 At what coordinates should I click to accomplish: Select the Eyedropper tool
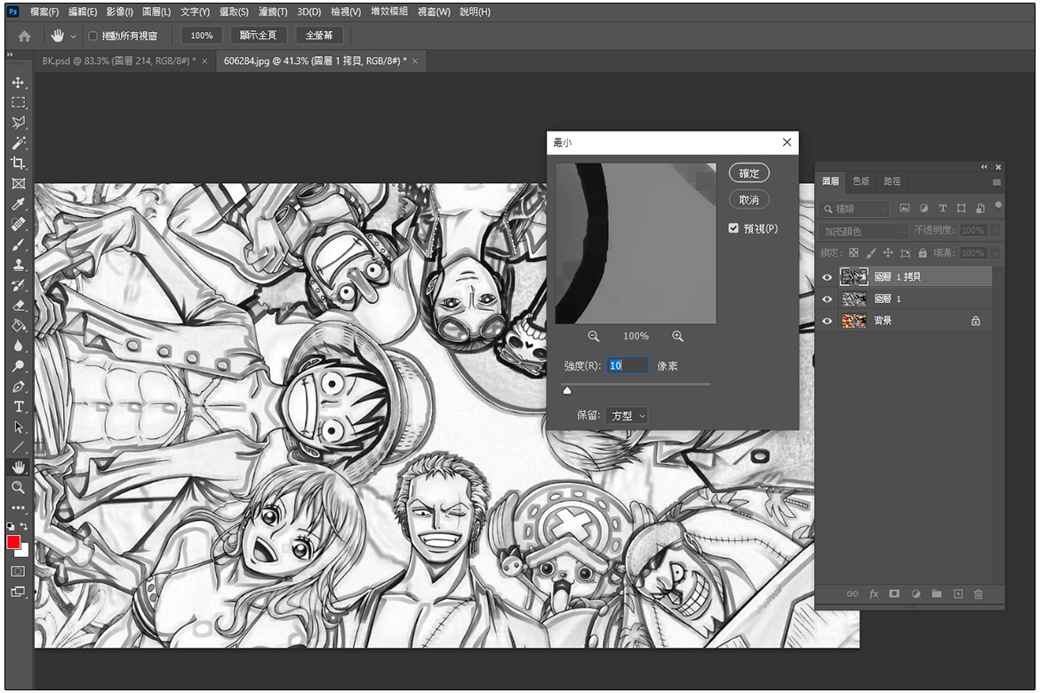click(x=18, y=203)
